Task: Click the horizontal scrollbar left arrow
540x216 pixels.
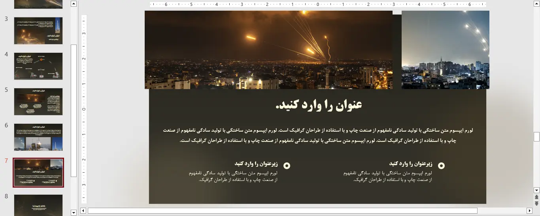Action: click(83, 210)
